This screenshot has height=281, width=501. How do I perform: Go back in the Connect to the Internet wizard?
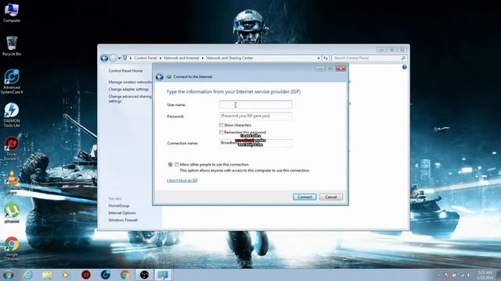(160, 76)
